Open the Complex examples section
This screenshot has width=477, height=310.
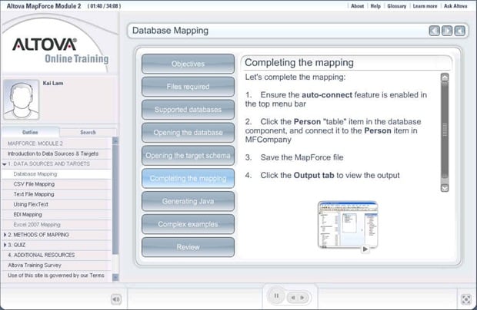tap(188, 224)
